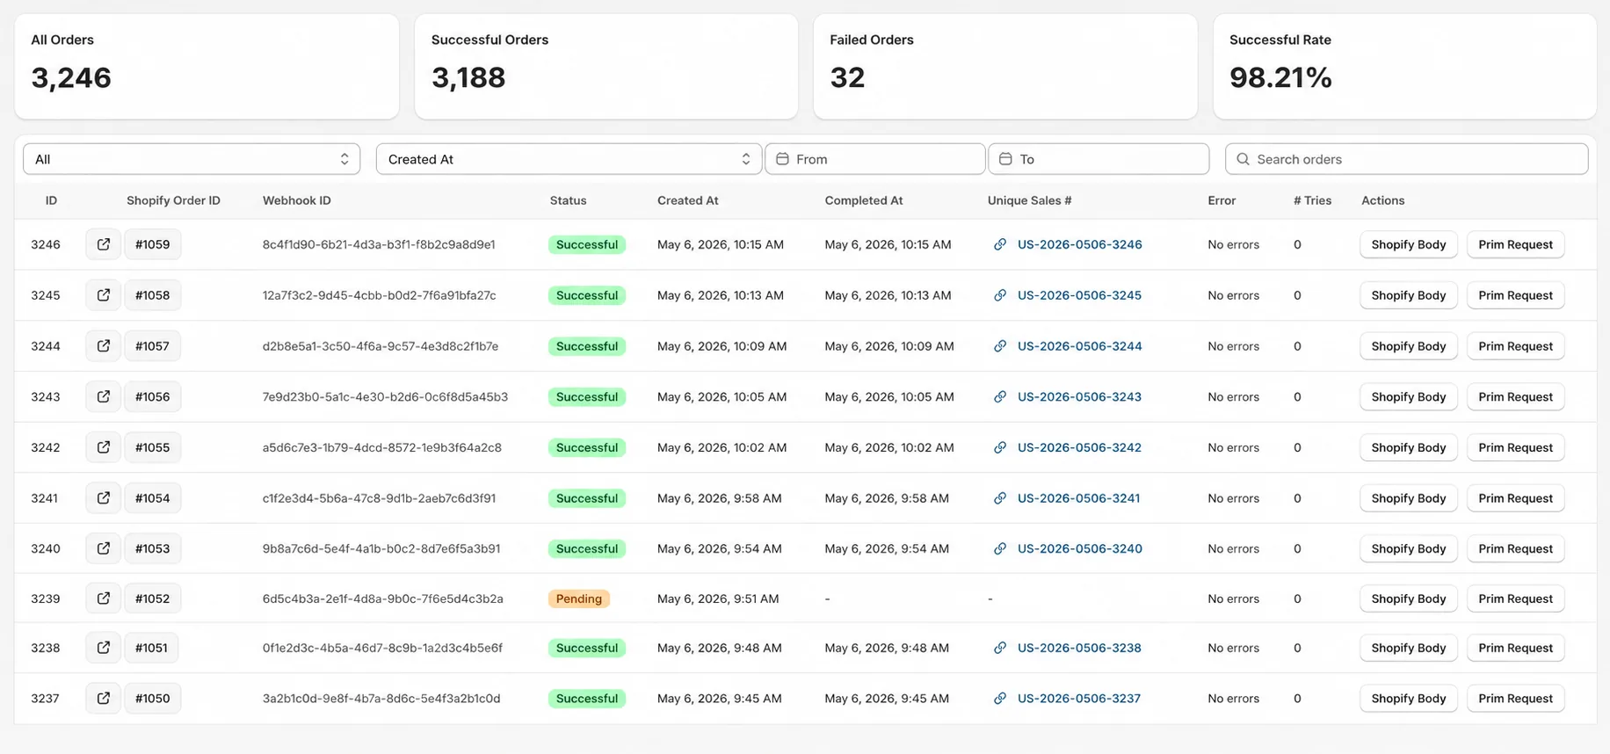The image size is (1610, 754).
Task: Click Shopify order badge #1052
Action: [x=153, y=598]
